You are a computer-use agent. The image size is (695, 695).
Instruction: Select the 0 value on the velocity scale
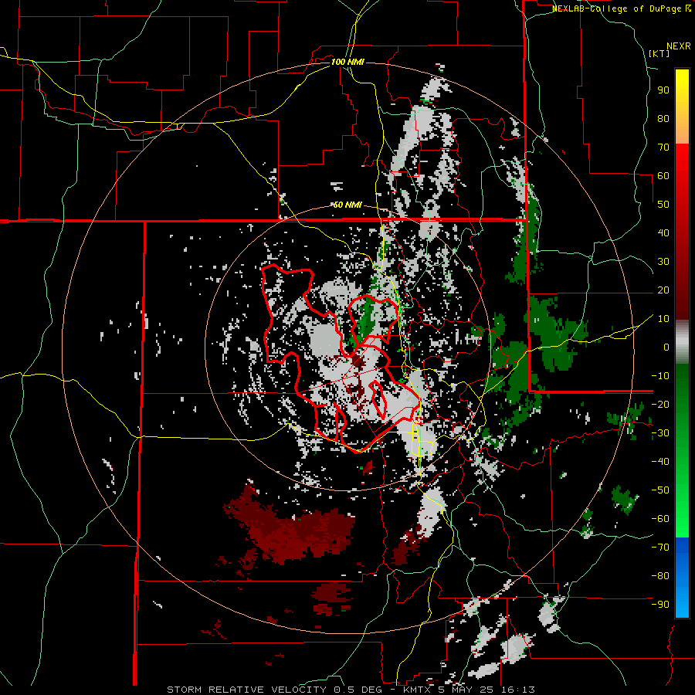[666, 347]
